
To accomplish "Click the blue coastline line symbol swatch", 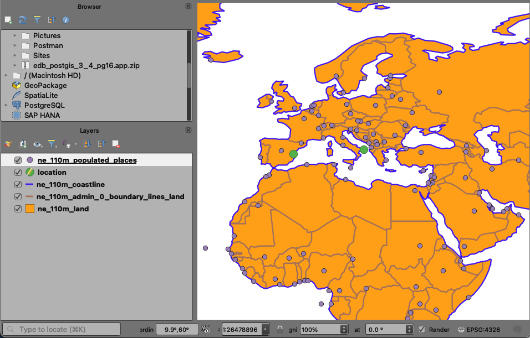I will (x=29, y=185).
